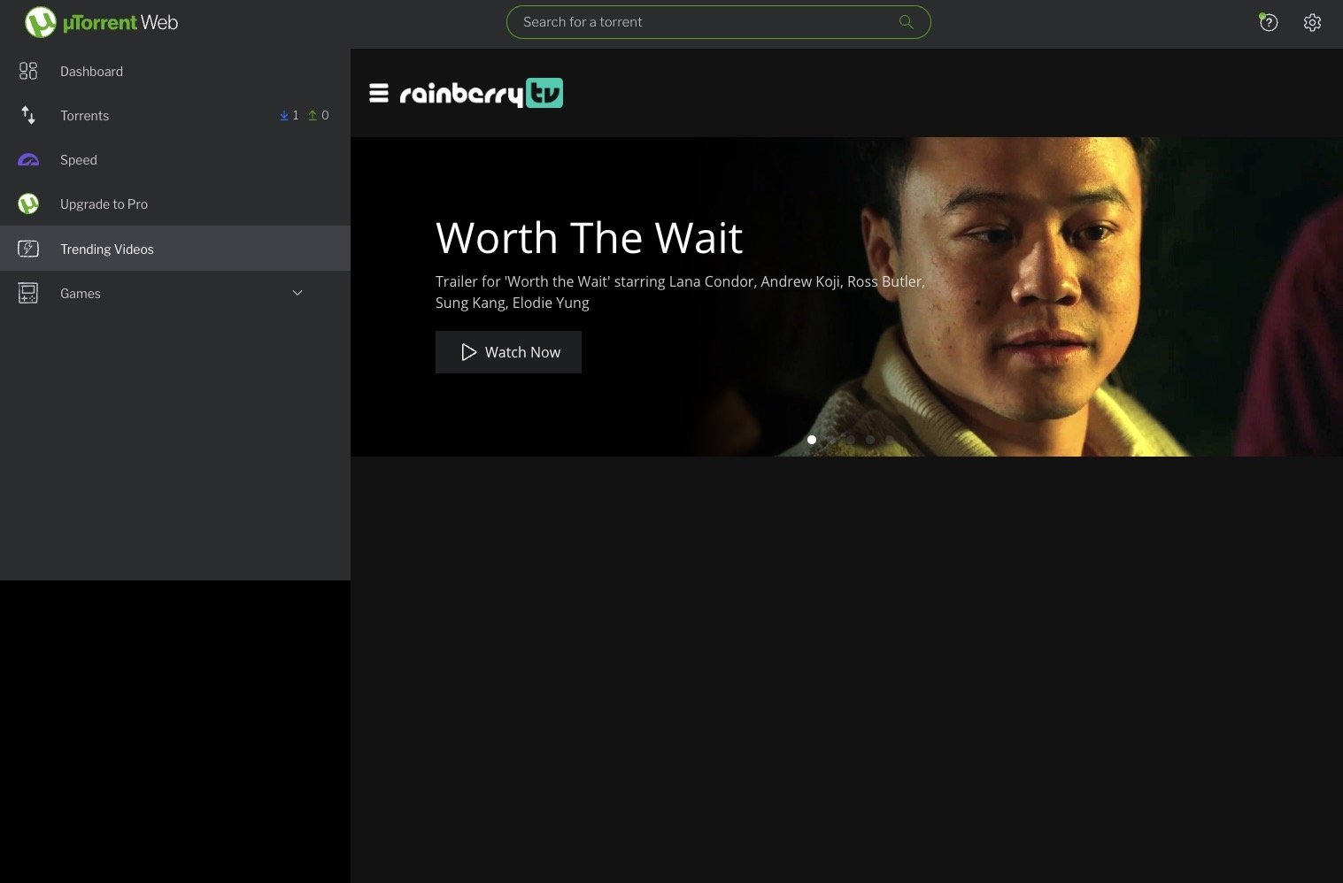Open the help question mark icon
1343x883 pixels.
coord(1269,22)
